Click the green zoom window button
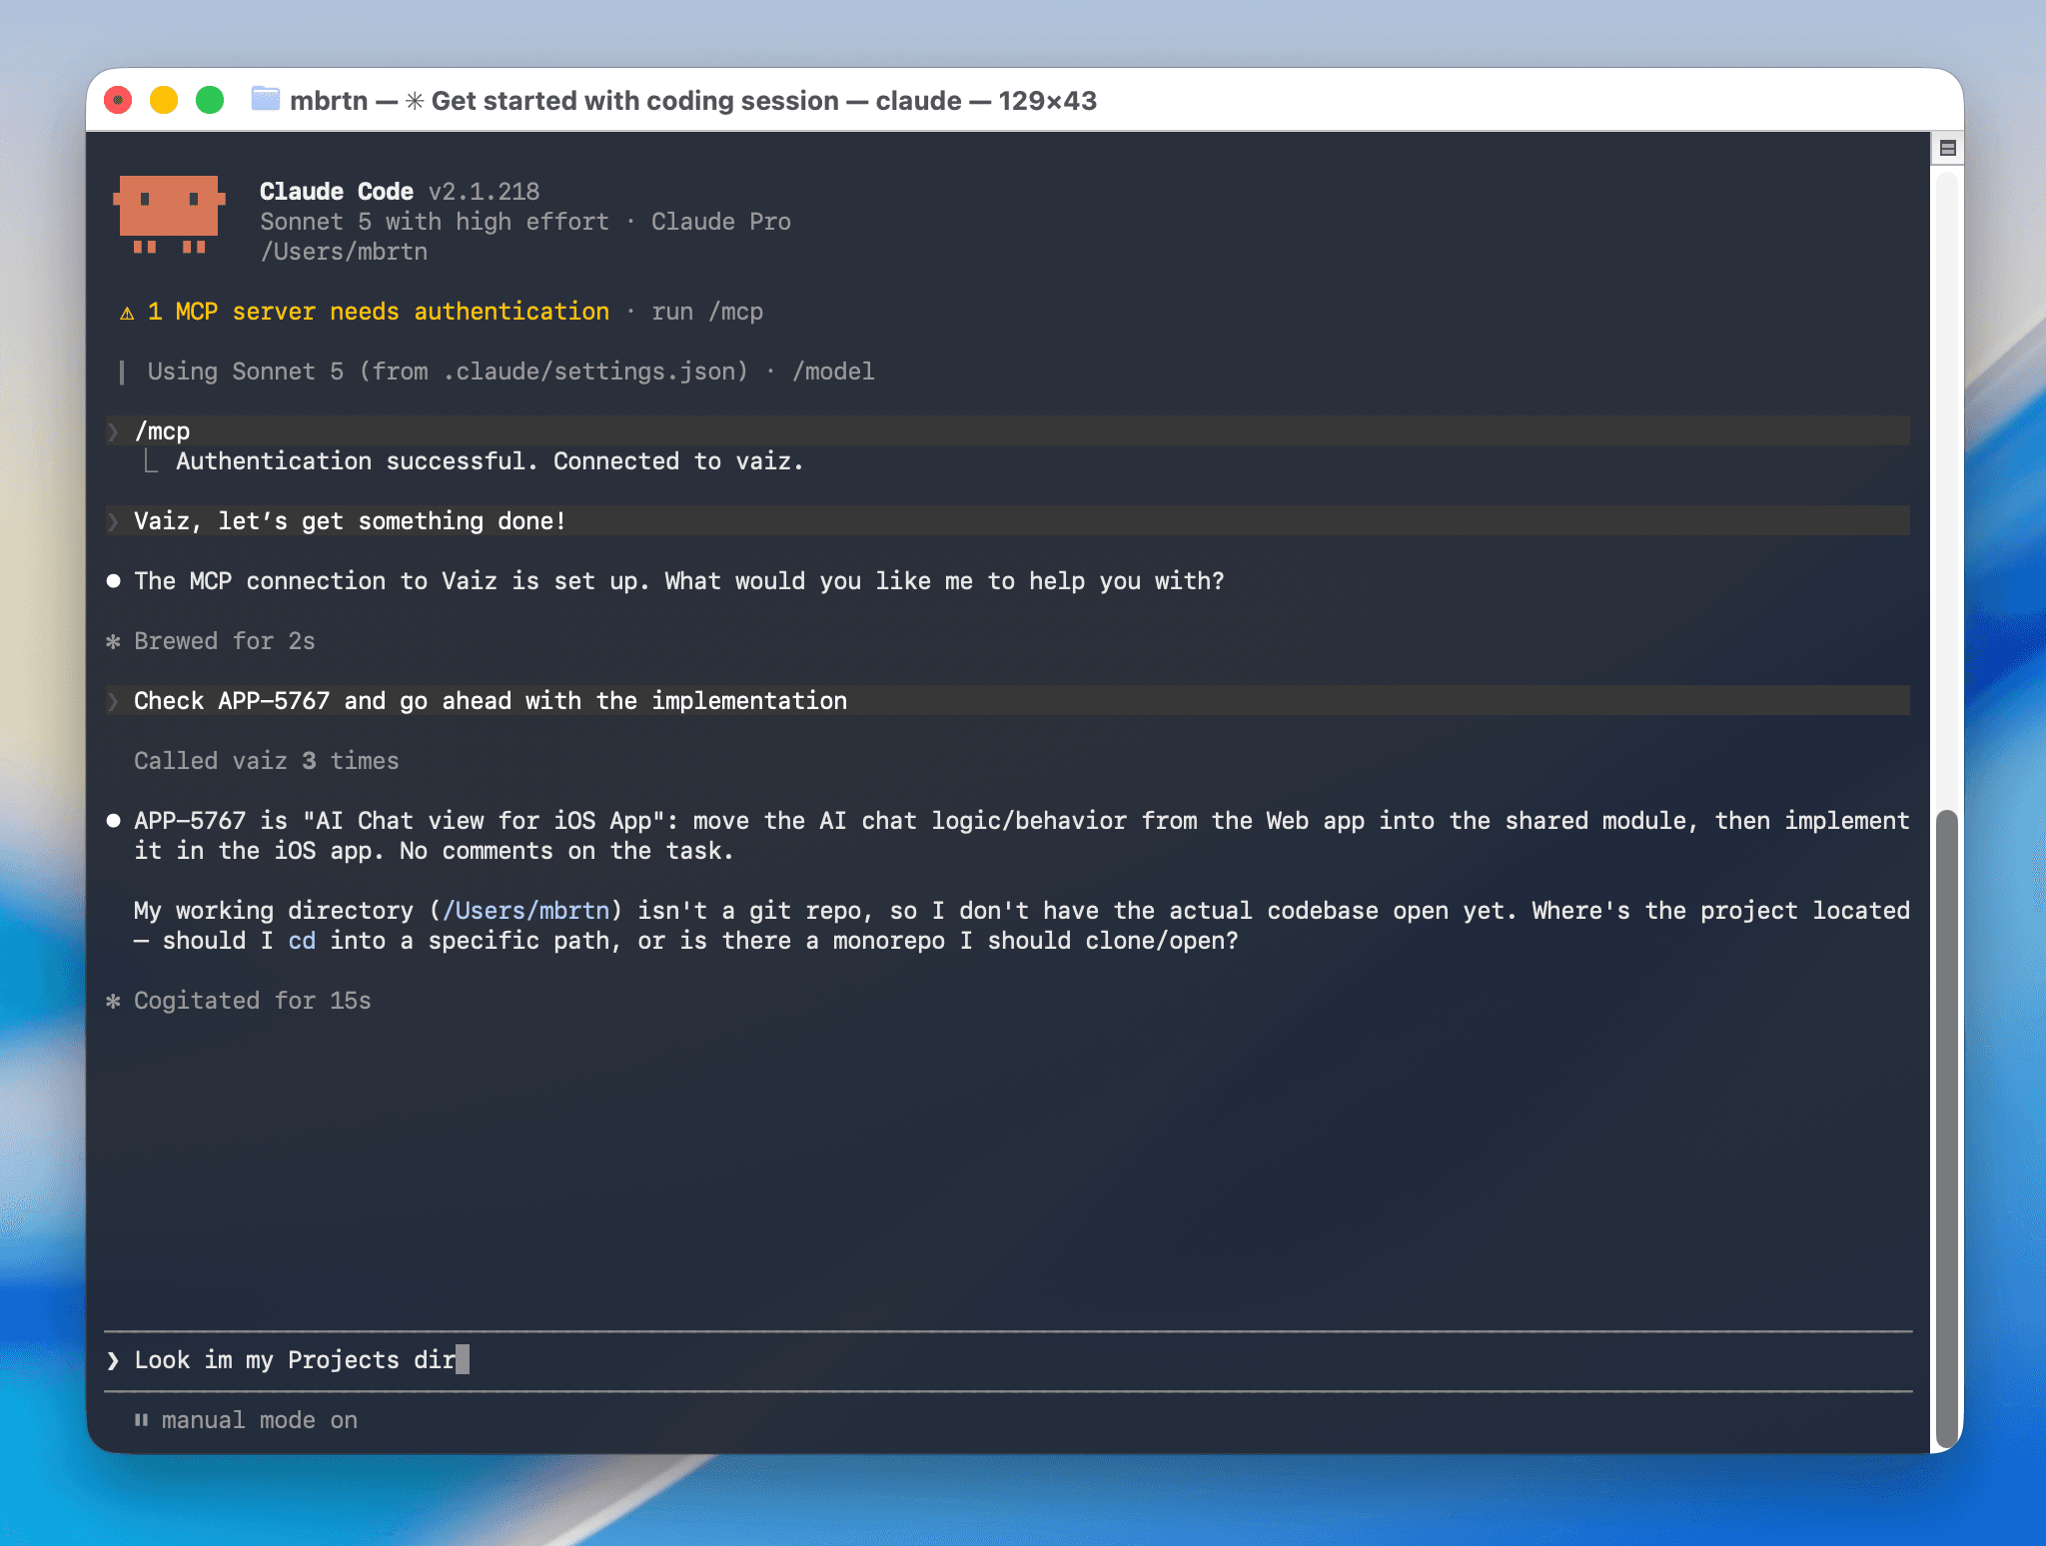This screenshot has height=1546, width=2046. tap(210, 100)
